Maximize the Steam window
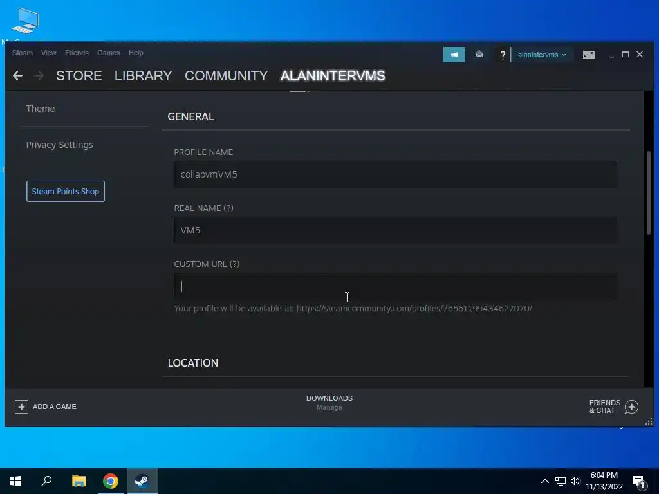659x494 pixels. pos(626,55)
